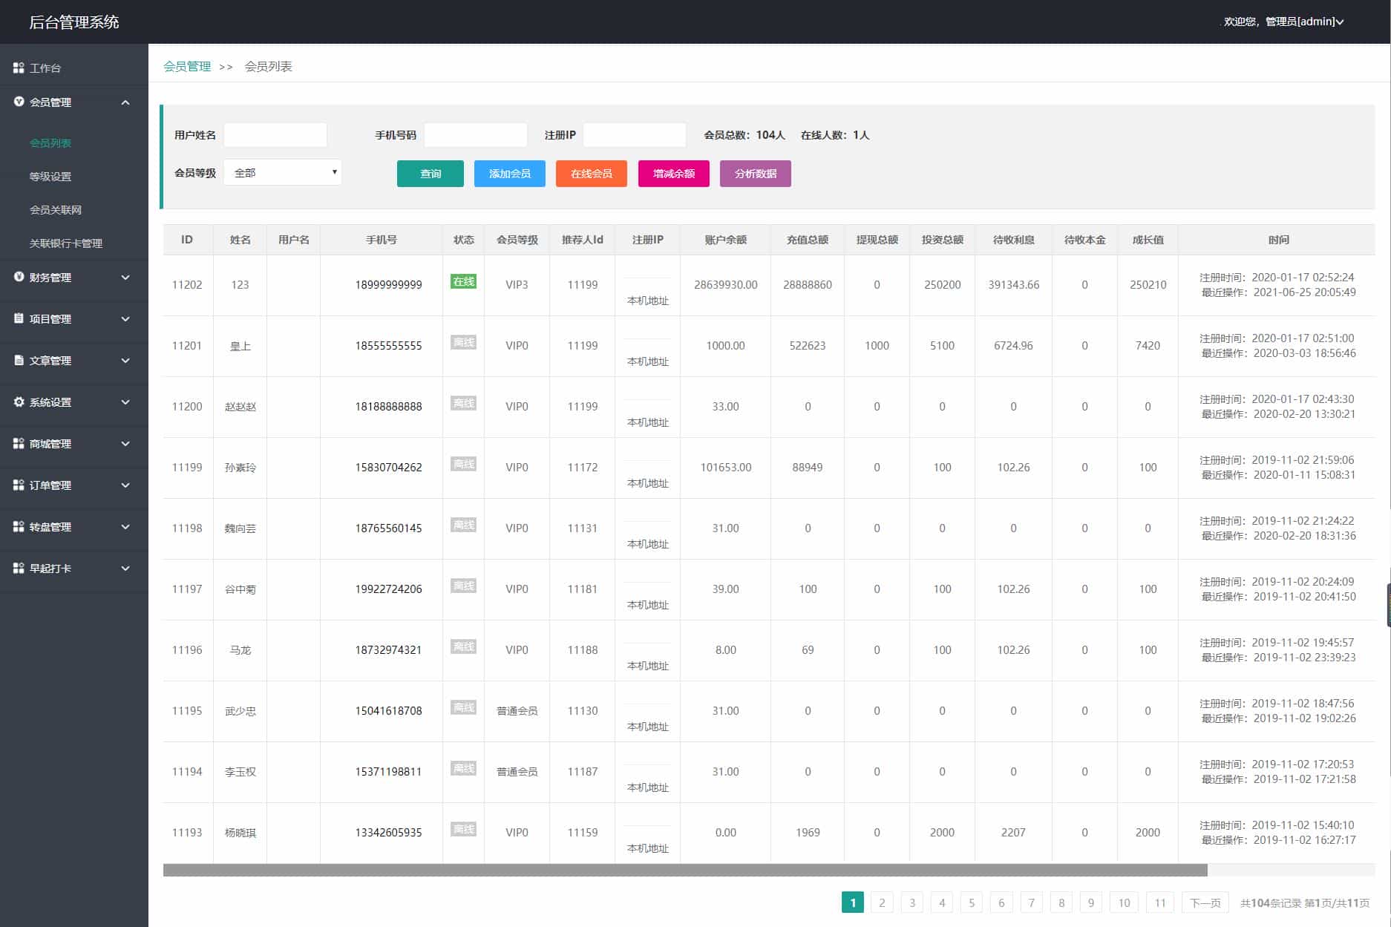
Task: Click the 订单管理 sidebar icon
Action: (x=19, y=485)
